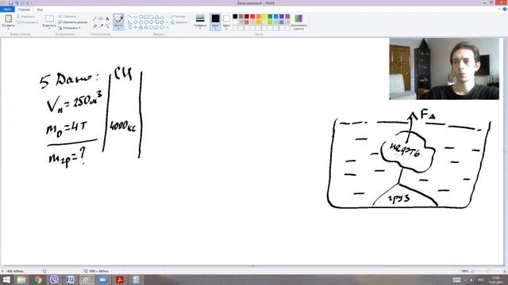Open the Повернуть (Rotate) dropdown
508x285 pixels.
pyautogui.click(x=70, y=28)
